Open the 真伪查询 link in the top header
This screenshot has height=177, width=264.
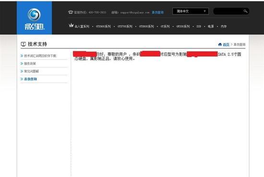[157, 12]
